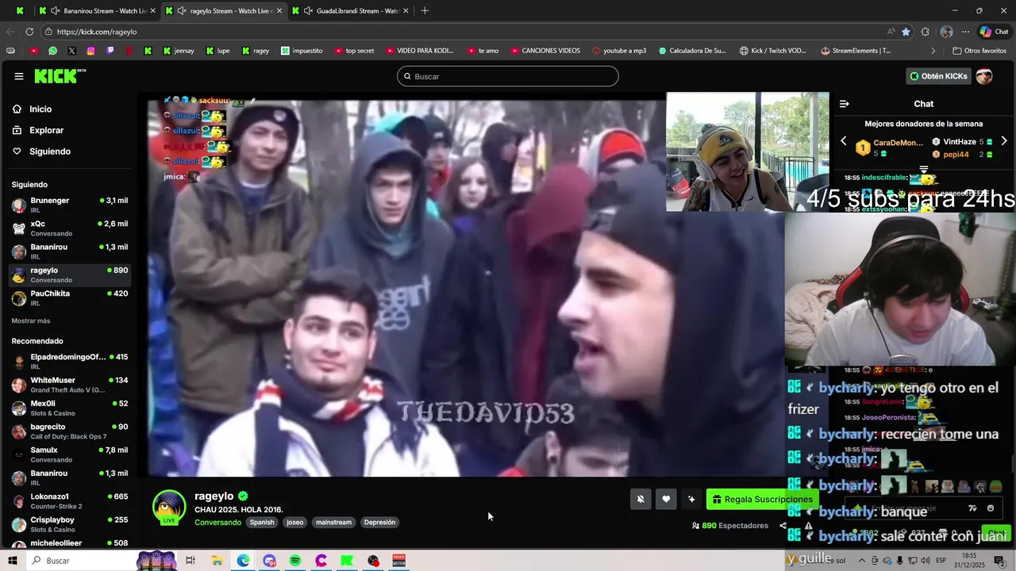Open the Chat copilot button in browser

[995, 32]
